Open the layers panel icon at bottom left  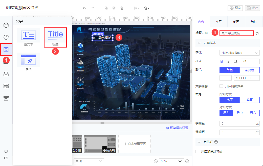click(x=6, y=151)
